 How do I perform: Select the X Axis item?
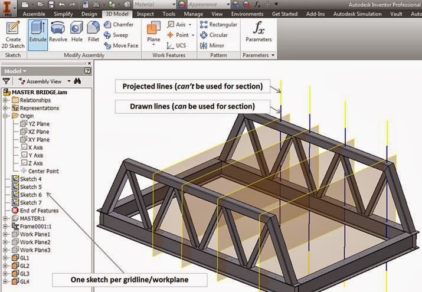click(x=32, y=147)
